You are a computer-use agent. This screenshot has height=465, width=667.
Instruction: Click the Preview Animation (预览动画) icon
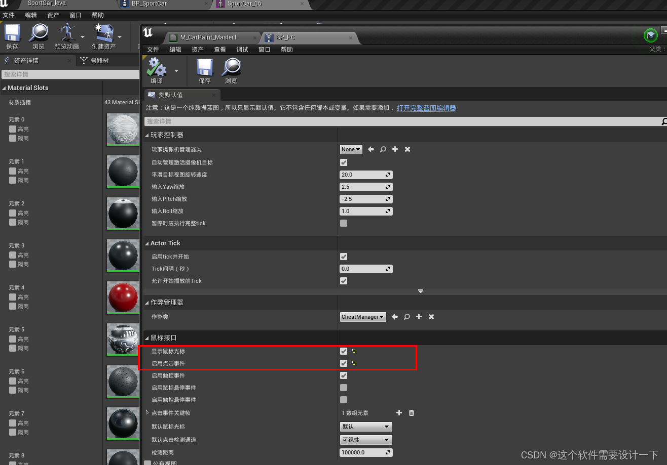pyautogui.click(x=67, y=33)
